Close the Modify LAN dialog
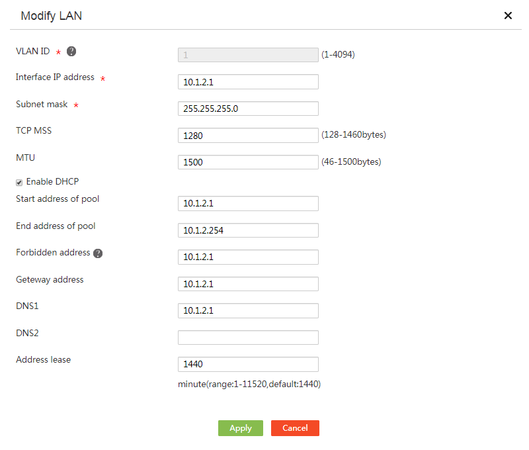This screenshot has height=450, width=529. (x=508, y=15)
